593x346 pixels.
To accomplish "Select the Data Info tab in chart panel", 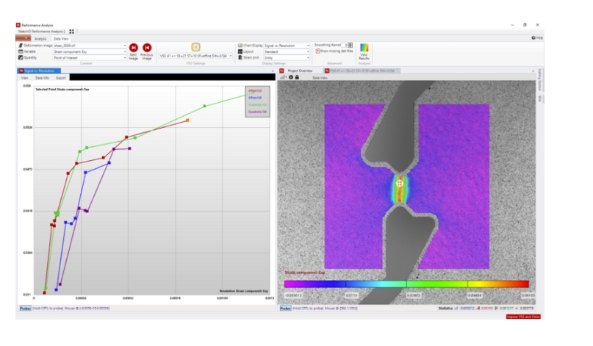I will click(x=43, y=77).
